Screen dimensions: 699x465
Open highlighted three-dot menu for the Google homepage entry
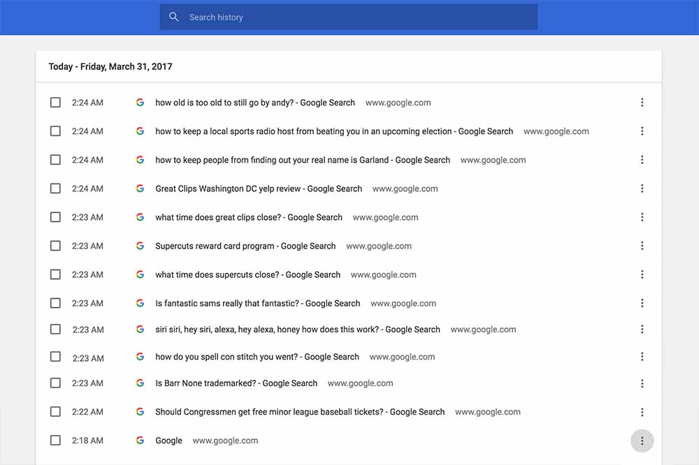tap(642, 441)
